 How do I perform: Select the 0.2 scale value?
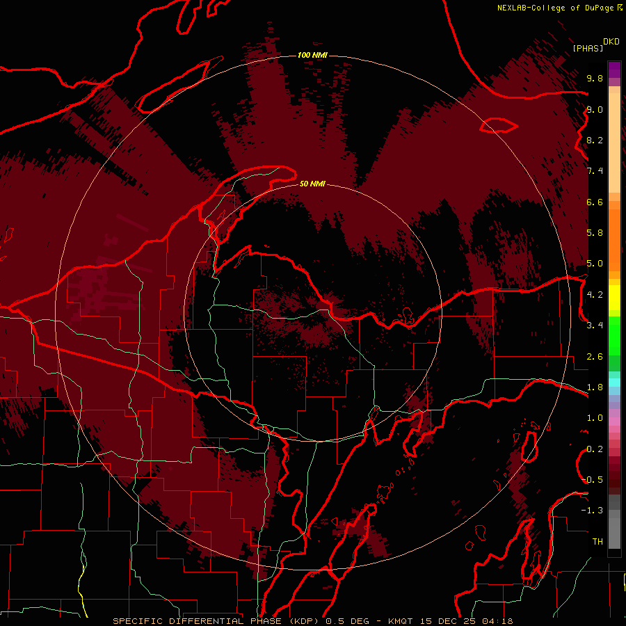click(595, 449)
